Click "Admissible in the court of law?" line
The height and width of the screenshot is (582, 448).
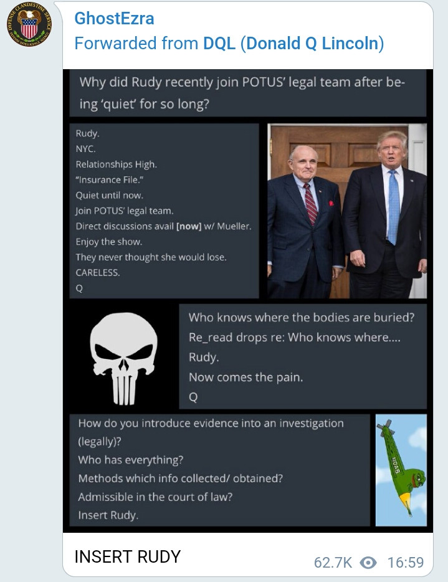click(155, 497)
